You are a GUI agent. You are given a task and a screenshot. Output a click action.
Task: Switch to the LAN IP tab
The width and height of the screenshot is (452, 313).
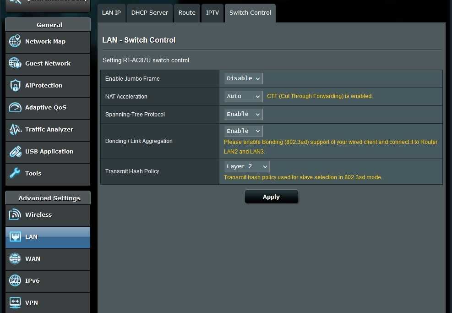click(111, 13)
